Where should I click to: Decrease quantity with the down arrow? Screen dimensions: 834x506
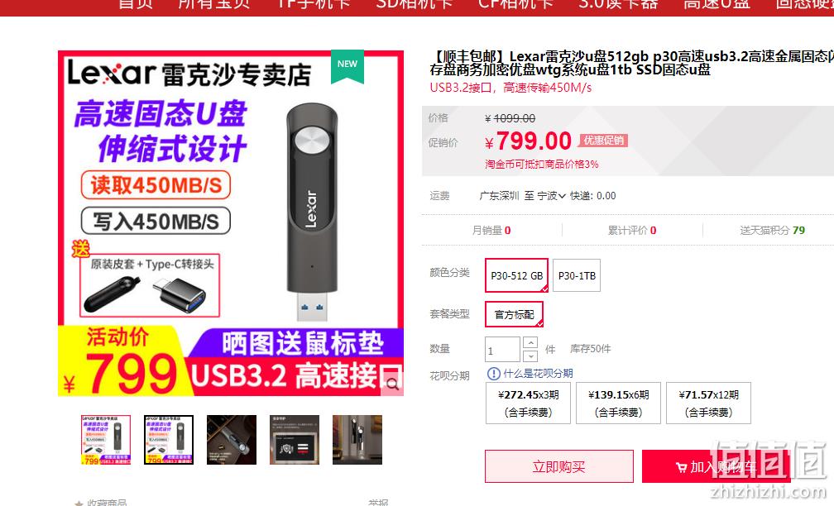530,356
